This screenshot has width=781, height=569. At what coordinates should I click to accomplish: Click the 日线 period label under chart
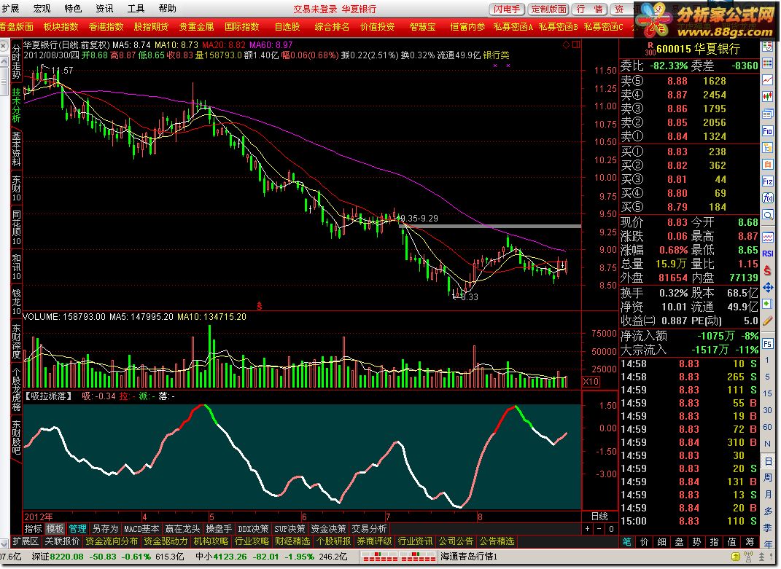coord(599,517)
